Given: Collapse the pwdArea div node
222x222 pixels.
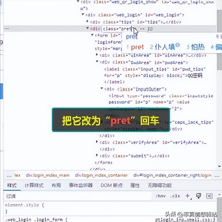Looking at the screenshot, I should (x=97, y=61).
